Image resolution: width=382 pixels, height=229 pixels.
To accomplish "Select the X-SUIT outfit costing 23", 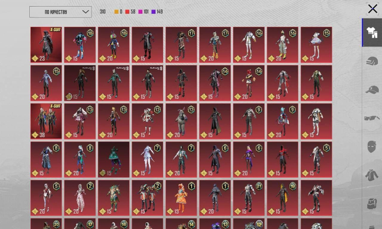I will [x=46, y=45].
